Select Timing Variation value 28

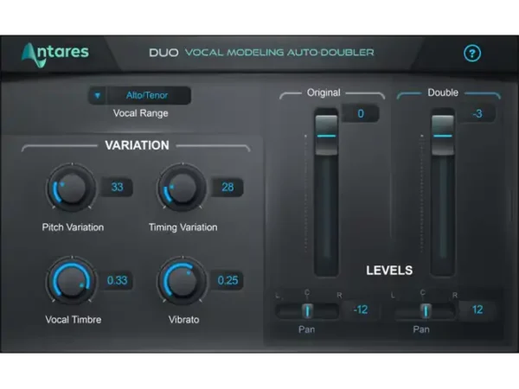click(x=227, y=188)
